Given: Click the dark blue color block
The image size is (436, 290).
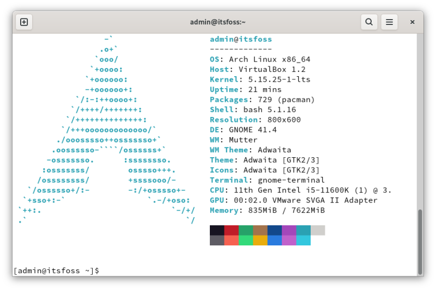Looking at the screenshot, I should (x=275, y=230).
